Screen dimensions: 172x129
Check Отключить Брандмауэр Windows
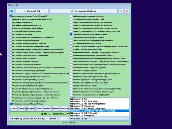11,65
